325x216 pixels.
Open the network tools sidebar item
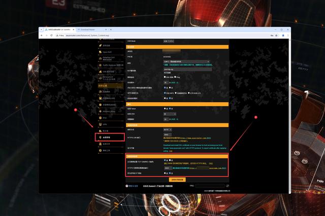click(x=111, y=151)
